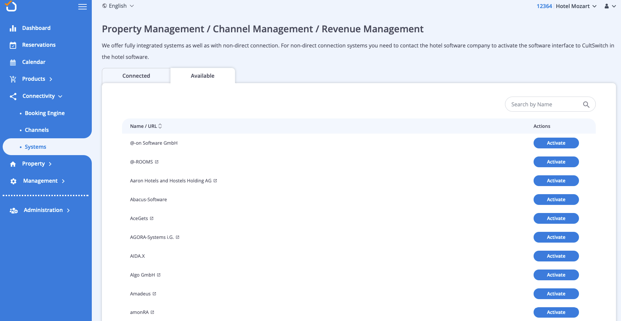Click the Reservations calendar-check icon
This screenshot has height=321, width=621.
click(13, 45)
